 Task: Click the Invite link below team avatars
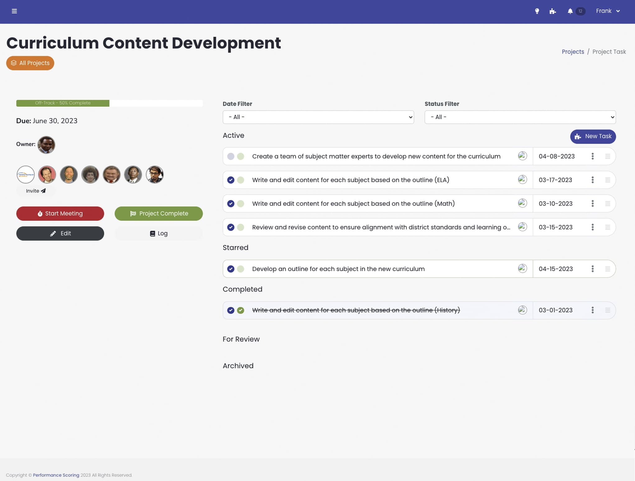tap(36, 191)
